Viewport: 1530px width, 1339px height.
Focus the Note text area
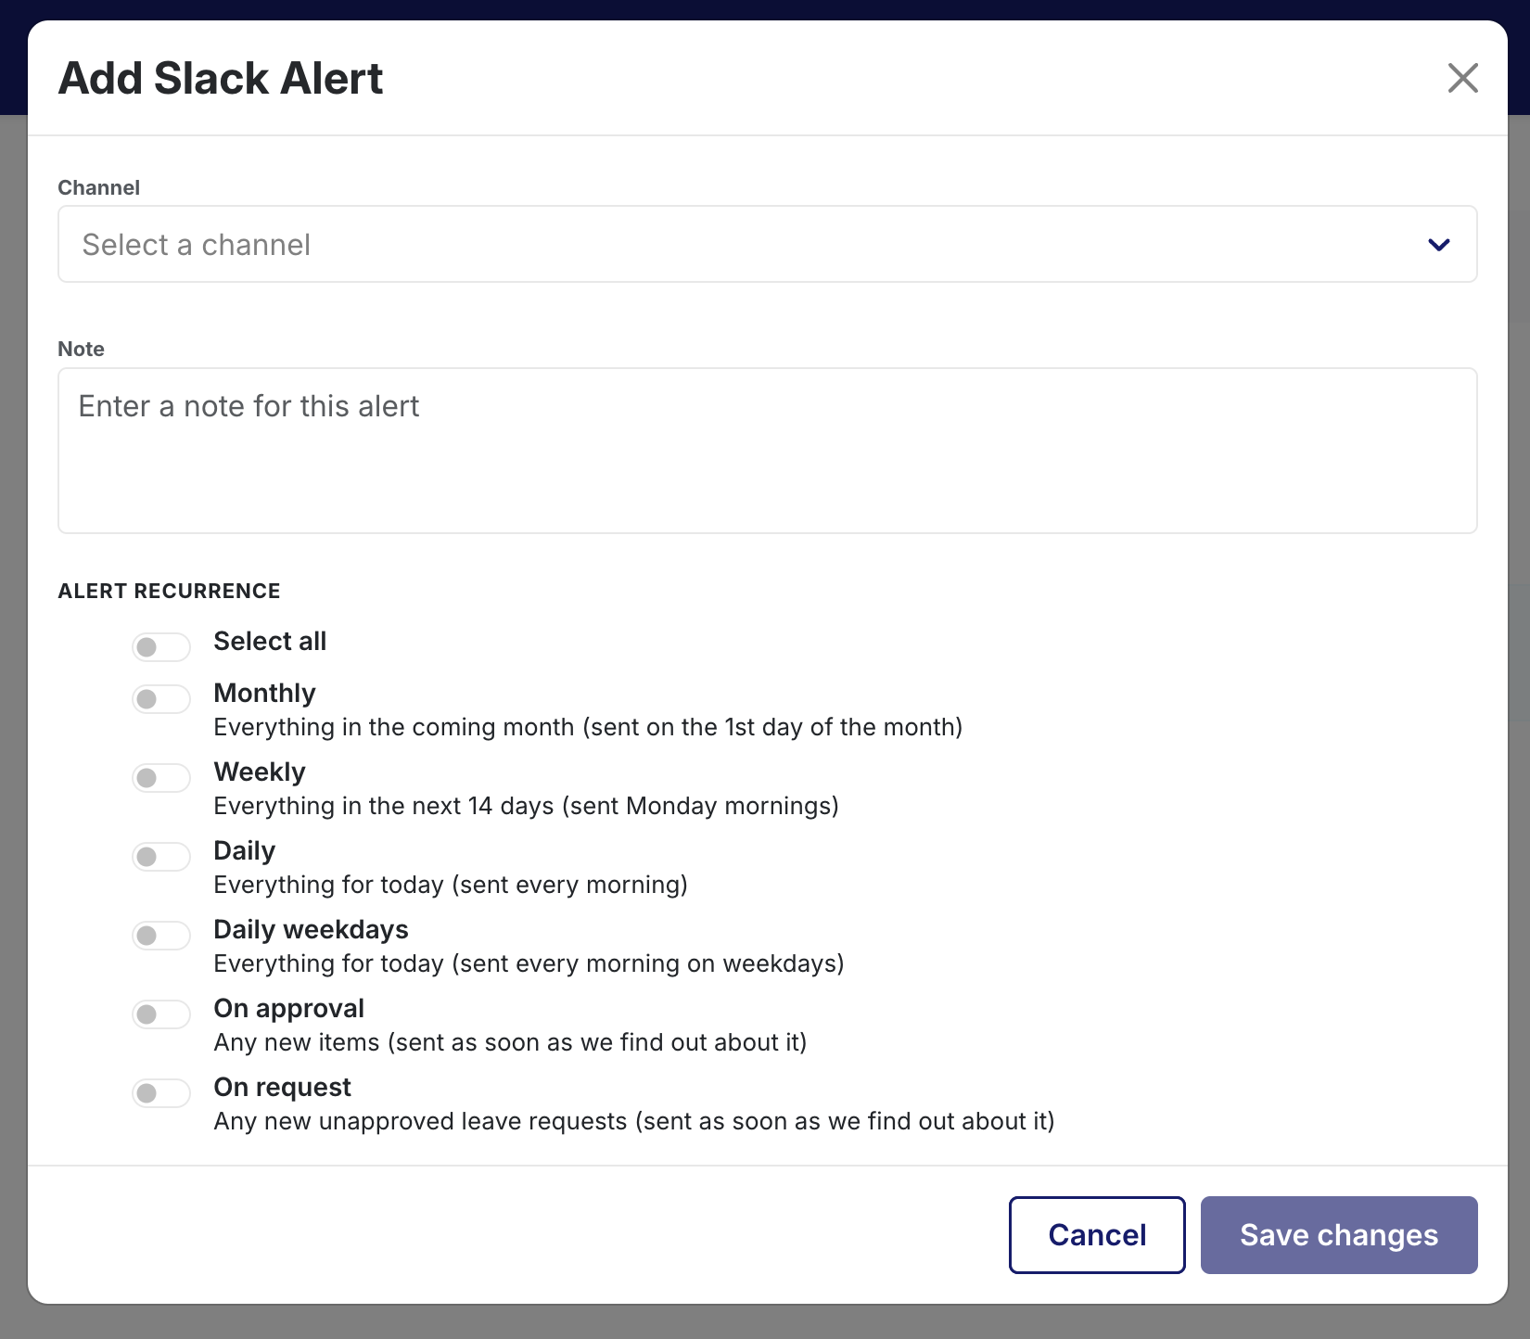[767, 451]
